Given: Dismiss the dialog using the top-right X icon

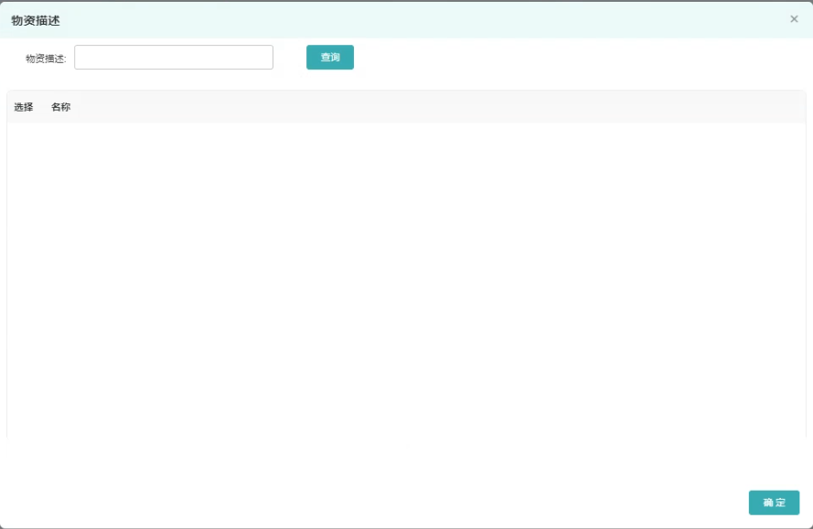Looking at the screenshot, I should (794, 19).
